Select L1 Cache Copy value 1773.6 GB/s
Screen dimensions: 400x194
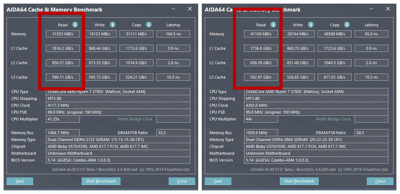pyautogui.click(x=136, y=48)
